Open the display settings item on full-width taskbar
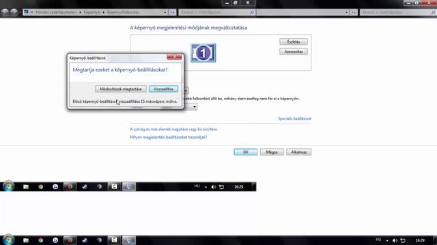This screenshot has height=245, width=437. tap(129, 240)
